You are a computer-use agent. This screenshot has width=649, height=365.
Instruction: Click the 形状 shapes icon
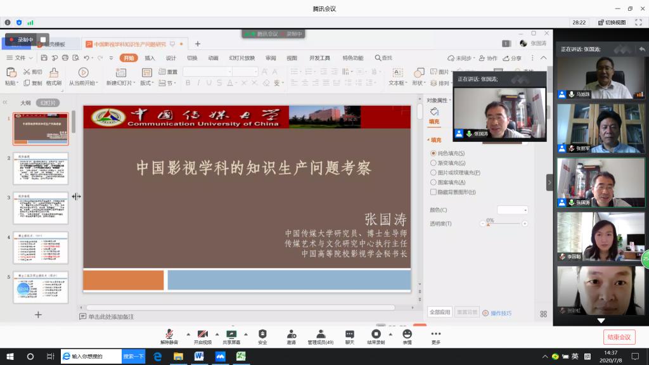(419, 73)
